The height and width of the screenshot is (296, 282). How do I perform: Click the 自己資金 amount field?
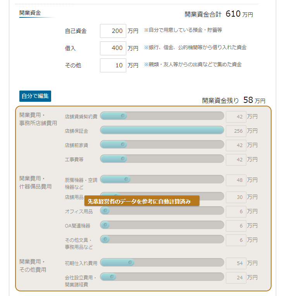coord(113,31)
